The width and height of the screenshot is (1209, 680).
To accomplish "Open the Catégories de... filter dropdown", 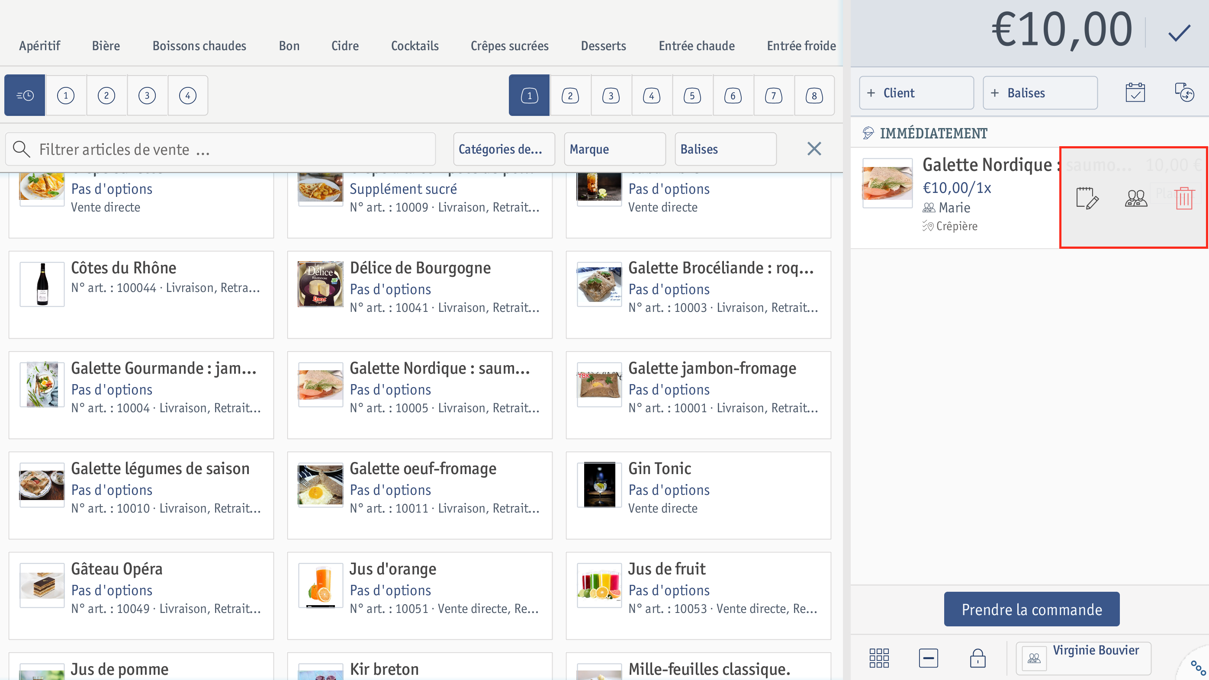I will pos(504,149).
